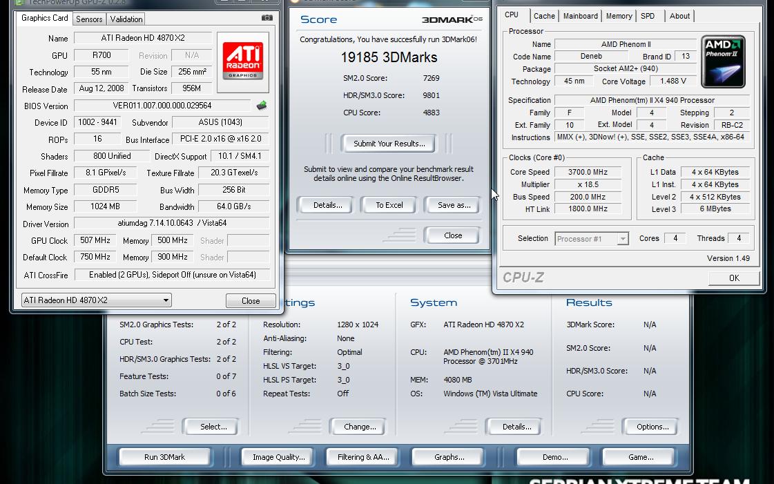Open the Graphs button in 3DMark
This screenshot has width=774, height=484.
[449, 457]
